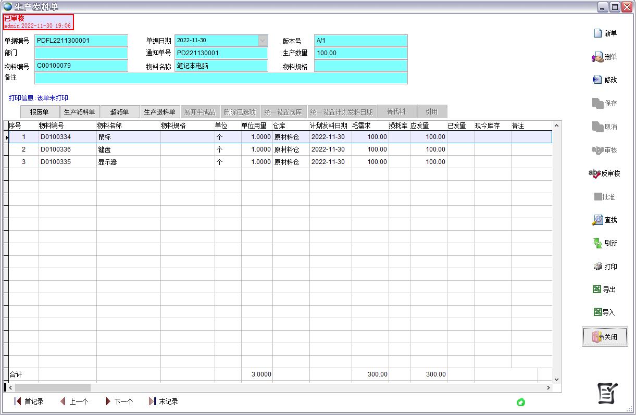Click the 打印 (print) printer icon
Image resolution: width=636 pixels, height=415 pixels.
coord(597,267)
